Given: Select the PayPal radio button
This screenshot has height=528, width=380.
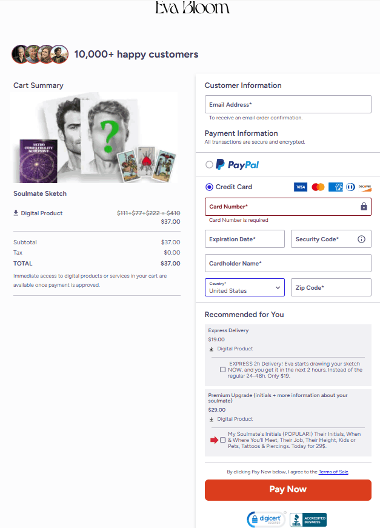Looking at the screenshot, I should point(209,165).
